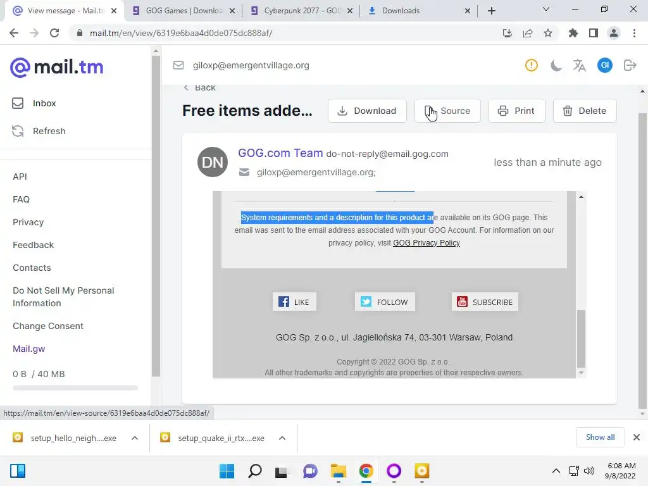Open the Windows Start menu
The height and width of the screenshot is (486, 648).
[x=227, y=471]
